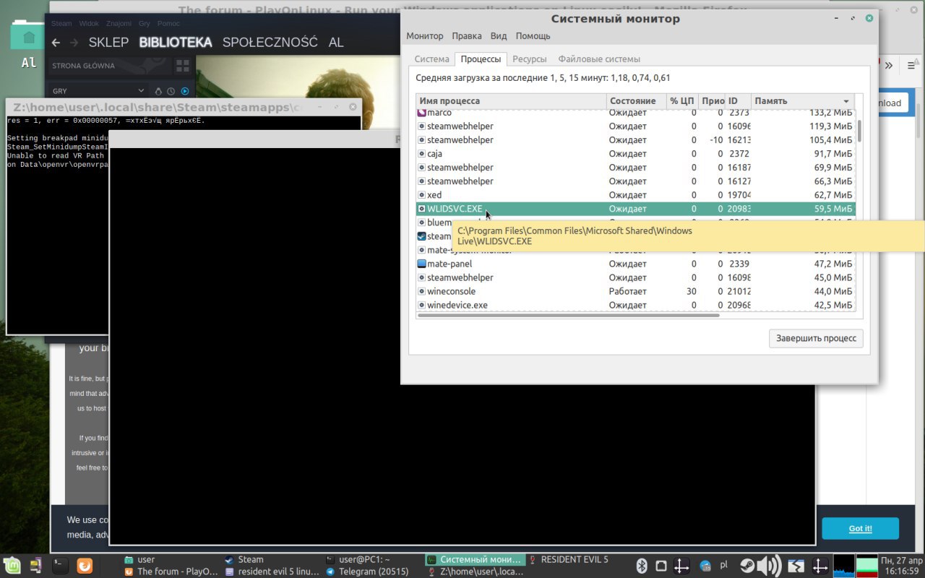Toggle the ready-to-play filter icon in Steam
Screen dimensions: 925x578
(x=184, y=91)
